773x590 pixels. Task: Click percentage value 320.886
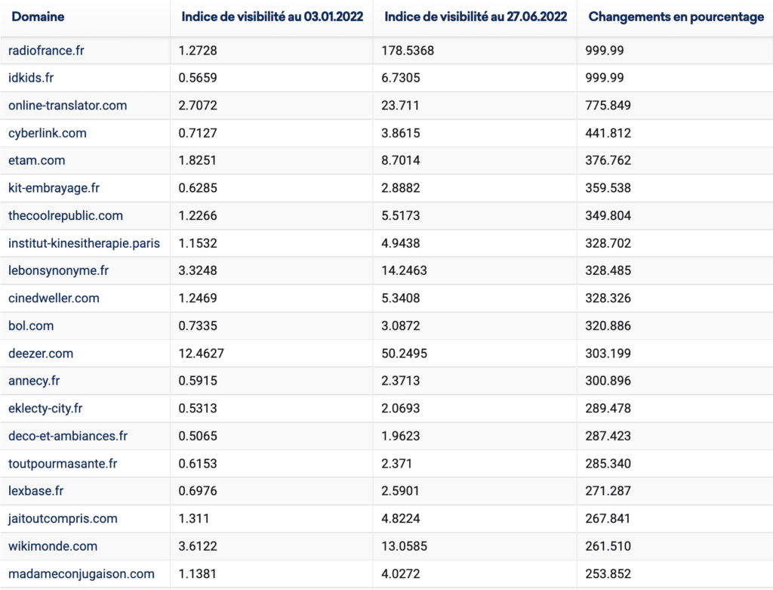(608, 326)
